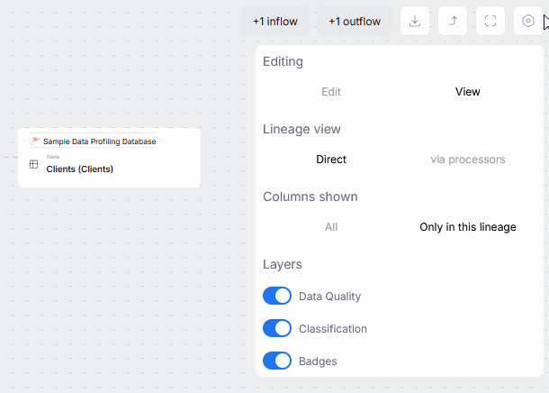Click the Data Quality label text
Image resolution: width=549 pixels, height=393 pixels.
point(329,296)
